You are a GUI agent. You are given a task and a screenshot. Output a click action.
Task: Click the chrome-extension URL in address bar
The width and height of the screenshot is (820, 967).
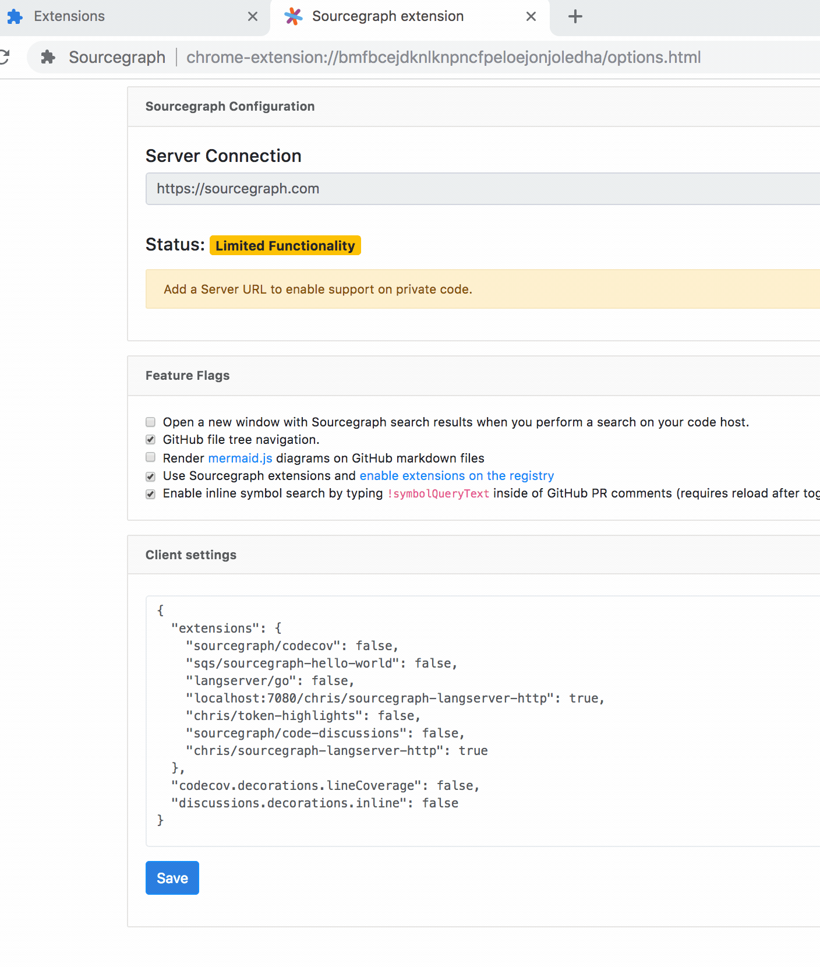coord(443,57)
